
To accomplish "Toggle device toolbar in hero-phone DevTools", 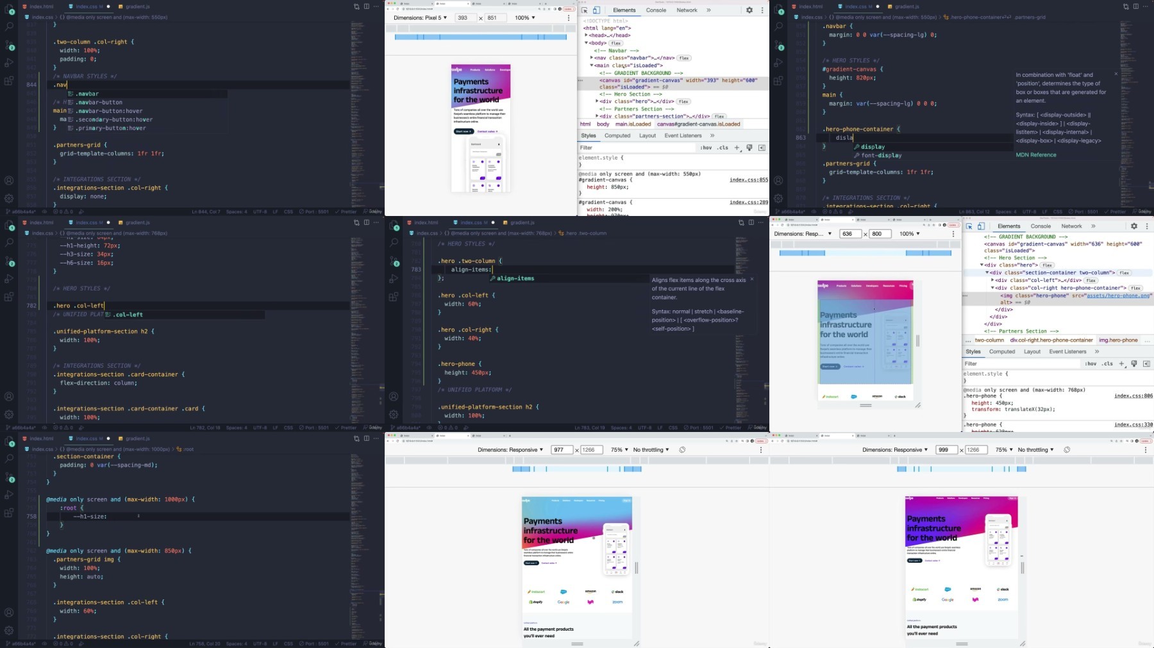I will 981,226.
